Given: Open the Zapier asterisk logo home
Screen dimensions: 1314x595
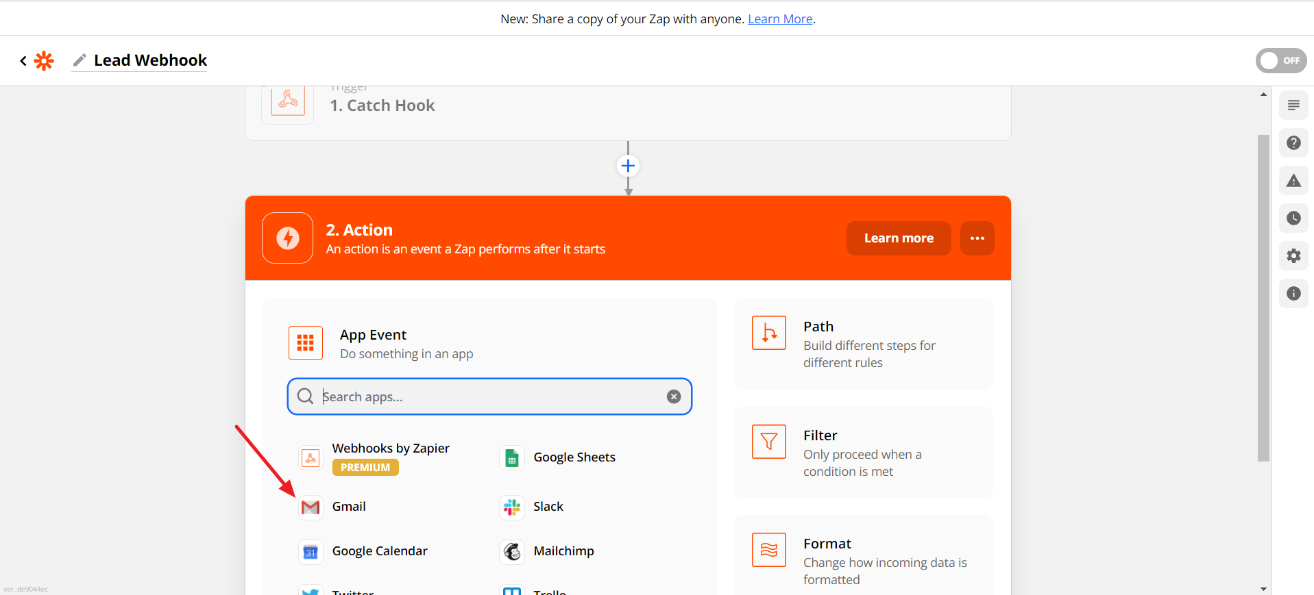Looking at the screenshot, I should point(44,61).
